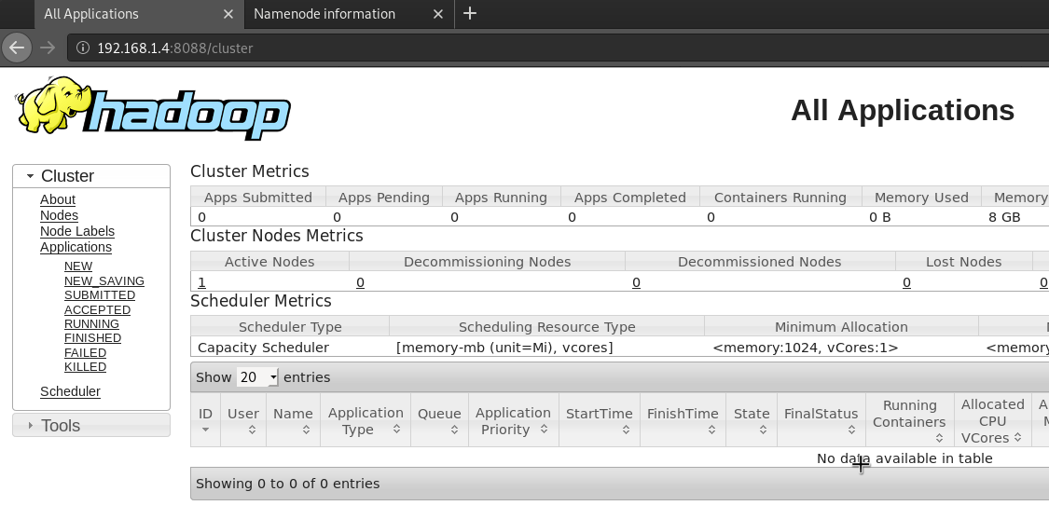Sort table by Queue column arrows
The width and height of the screenshot is (1049, 519).
(454, 430)
